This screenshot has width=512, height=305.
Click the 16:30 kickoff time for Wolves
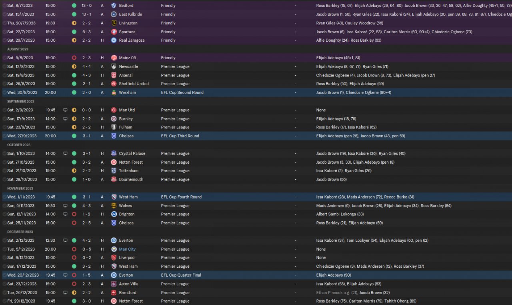coord(51,206)
